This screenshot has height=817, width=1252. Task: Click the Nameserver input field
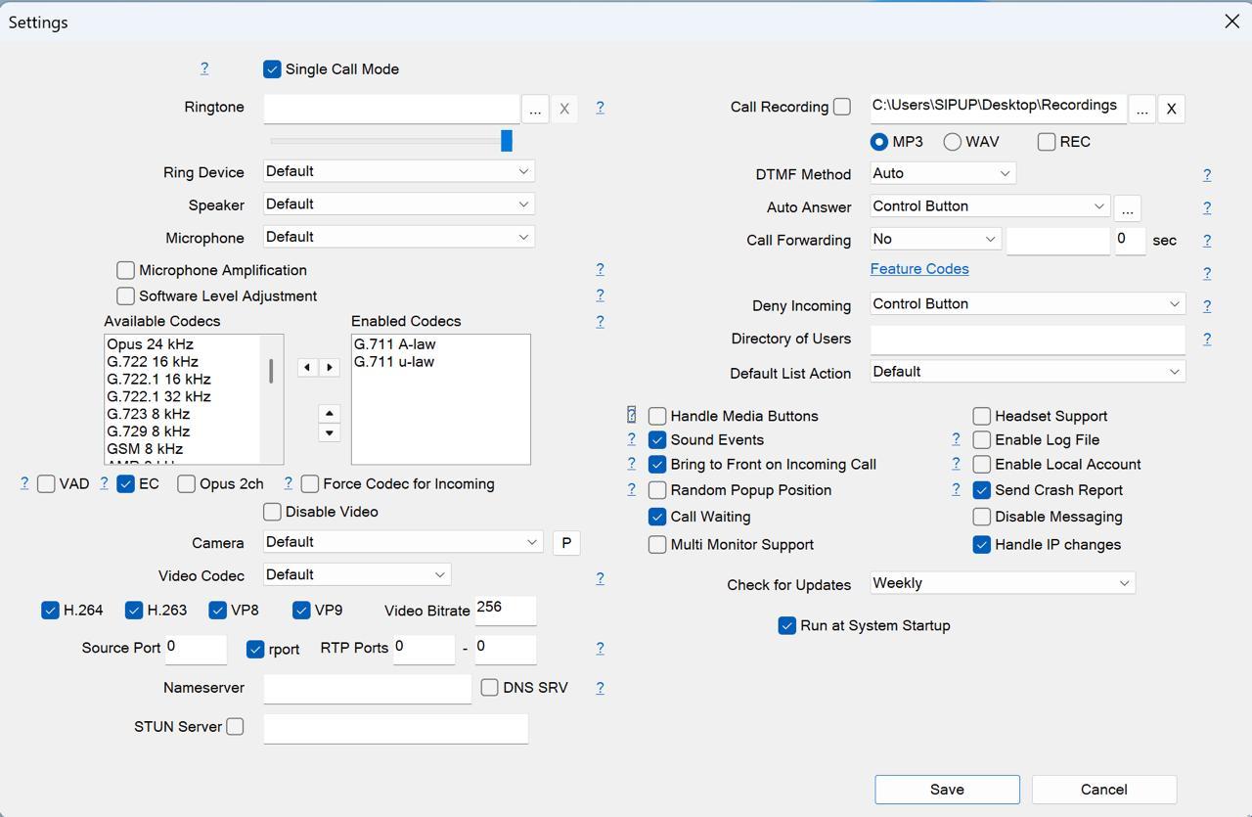tap(367, 689)
